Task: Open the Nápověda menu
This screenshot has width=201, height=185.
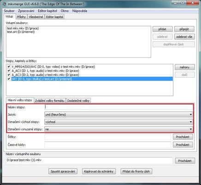Action: (80, 11)
